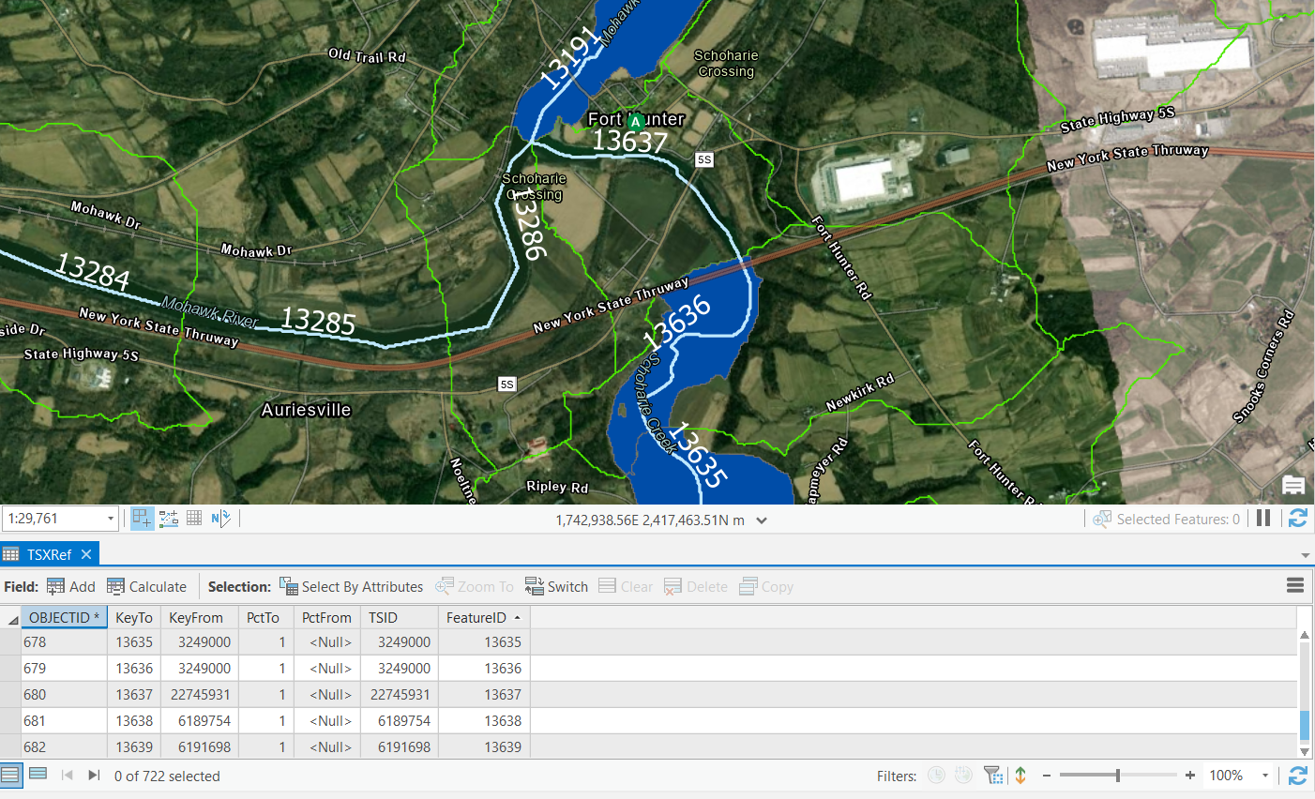
Task: Toggle time filter icon
Action: coord(936,775)
